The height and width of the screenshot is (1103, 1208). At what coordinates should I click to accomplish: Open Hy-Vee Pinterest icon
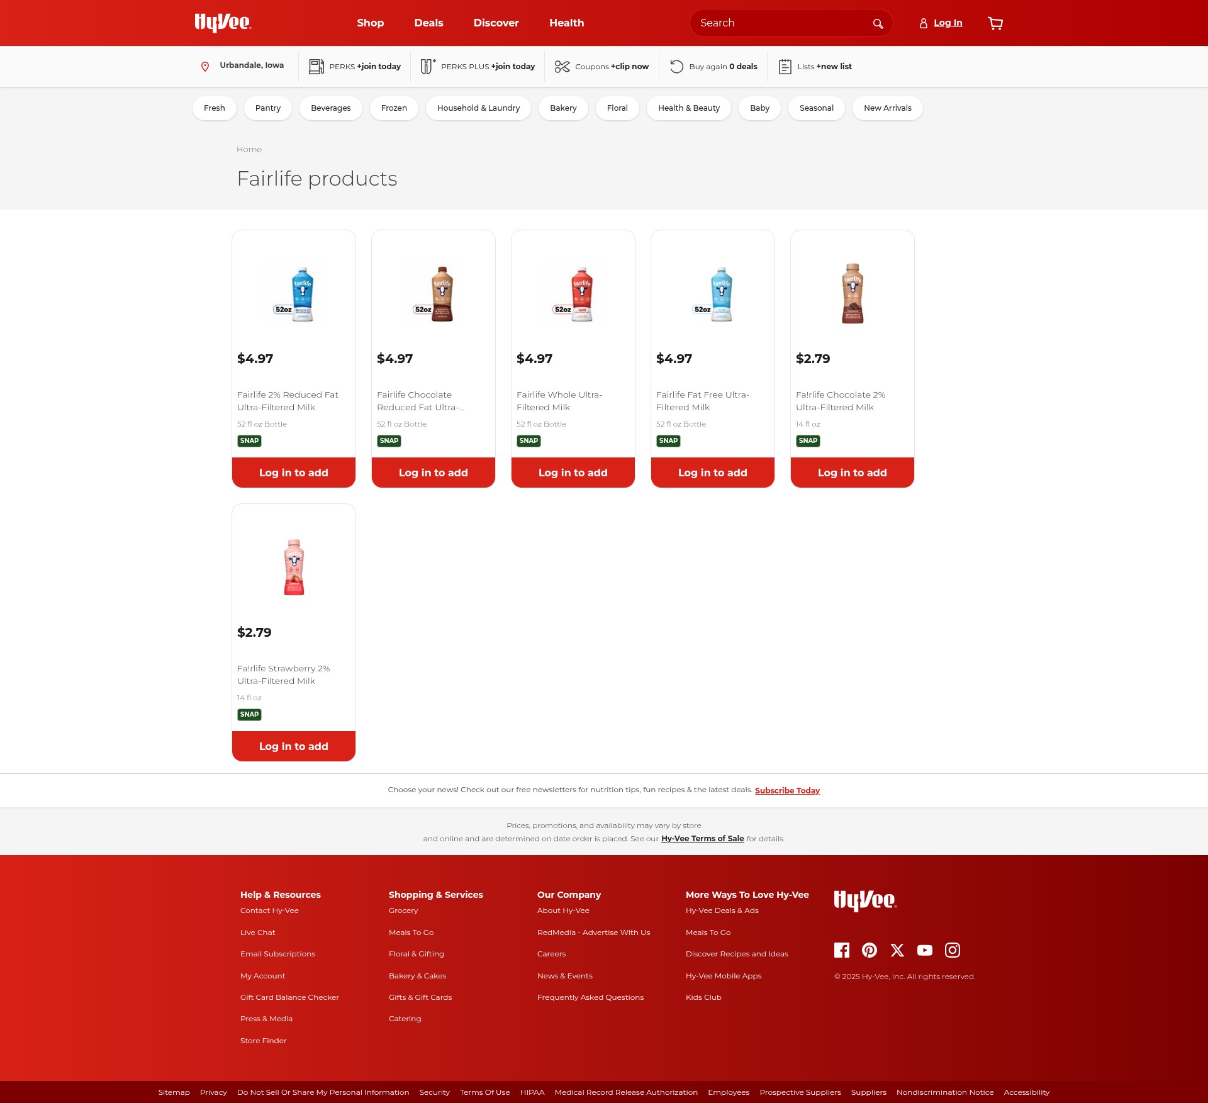870,950
